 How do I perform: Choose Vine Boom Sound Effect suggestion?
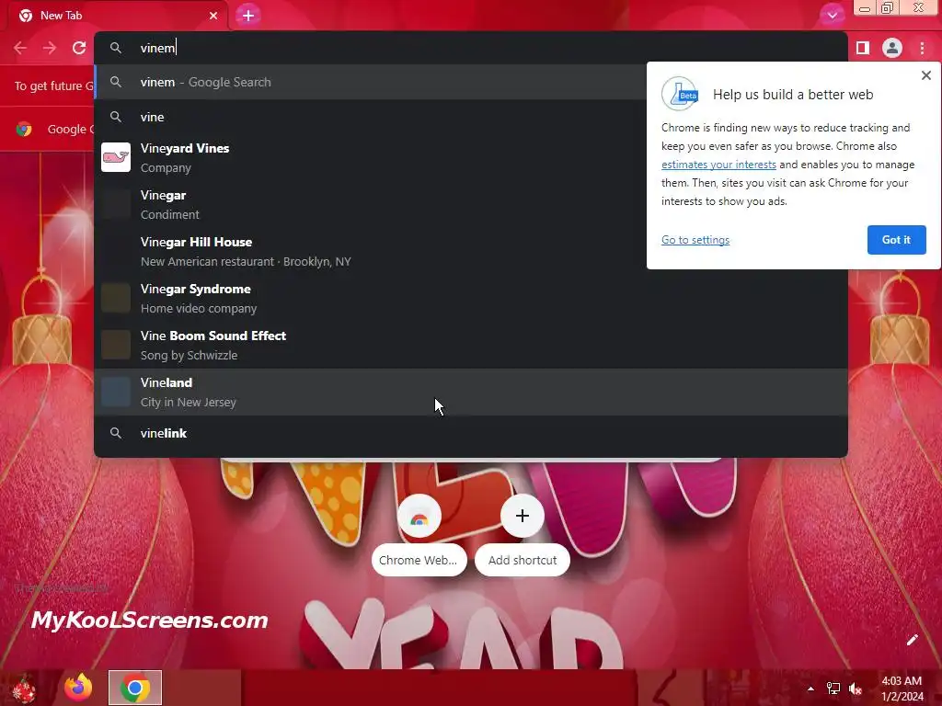471,345
